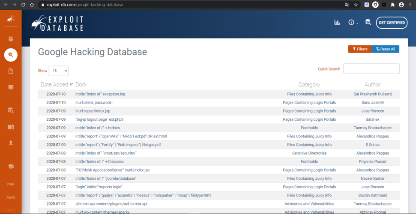Select the Papers document icon in sidebar
The width and height of the screenshot is (416, 214).
pyautogui.click(x=11, y=71)
